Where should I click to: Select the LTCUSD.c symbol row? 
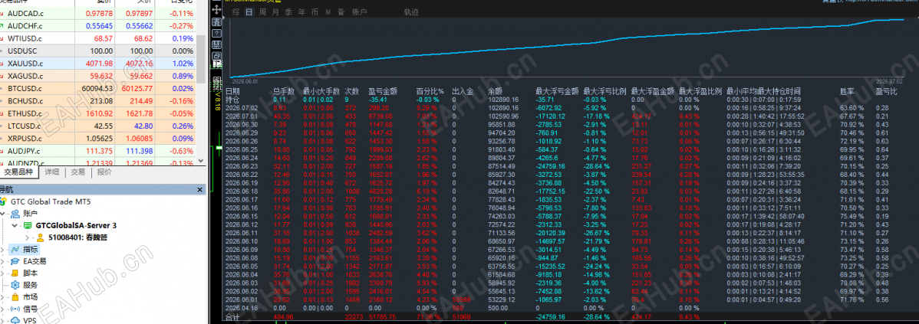[98, 126]
